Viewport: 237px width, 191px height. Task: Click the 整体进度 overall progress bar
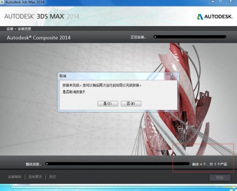pyautogui.click(x=117, y=164)
